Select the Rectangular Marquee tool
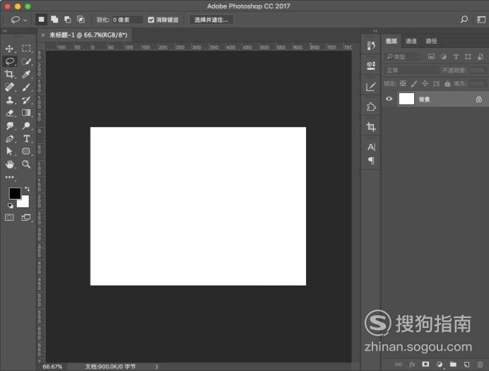Viewport: 489px width, 371px height. (x=26, y=48)
